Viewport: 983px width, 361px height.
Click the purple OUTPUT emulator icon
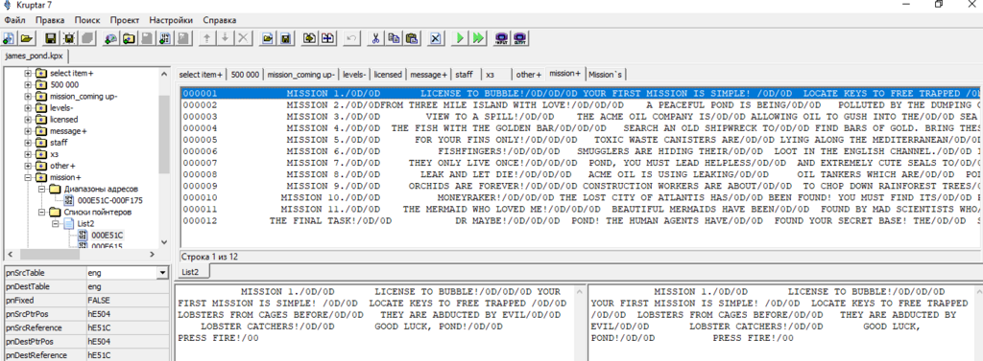(519, 38)
